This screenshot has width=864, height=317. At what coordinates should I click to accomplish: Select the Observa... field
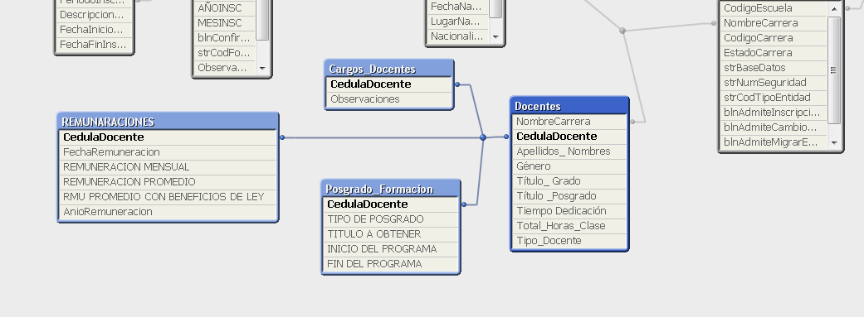[225, 68]
